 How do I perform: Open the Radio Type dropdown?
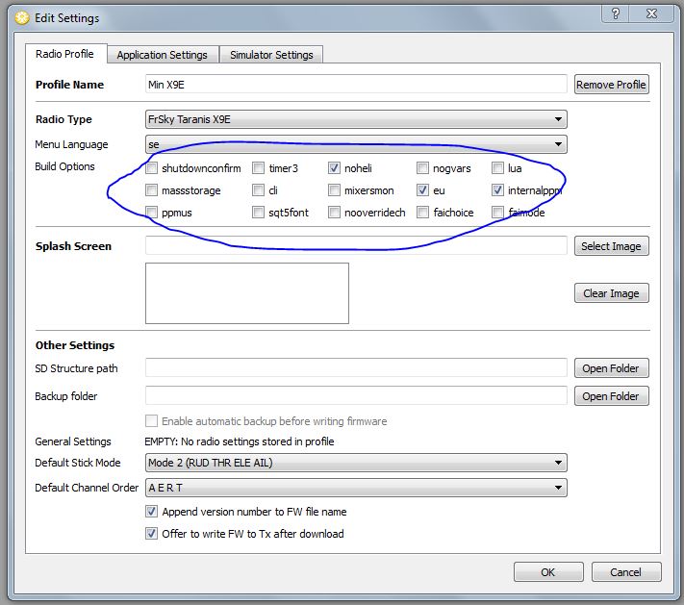355,119
